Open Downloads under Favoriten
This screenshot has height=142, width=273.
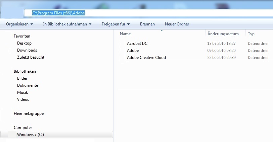27,50
